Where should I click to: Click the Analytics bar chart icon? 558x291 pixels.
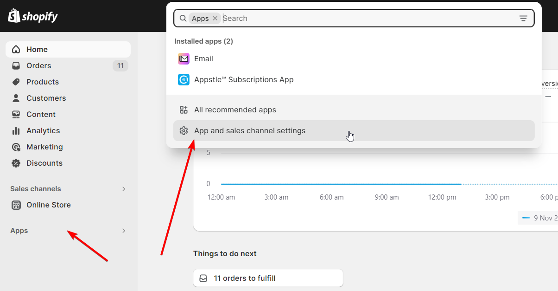click(16, 130)
